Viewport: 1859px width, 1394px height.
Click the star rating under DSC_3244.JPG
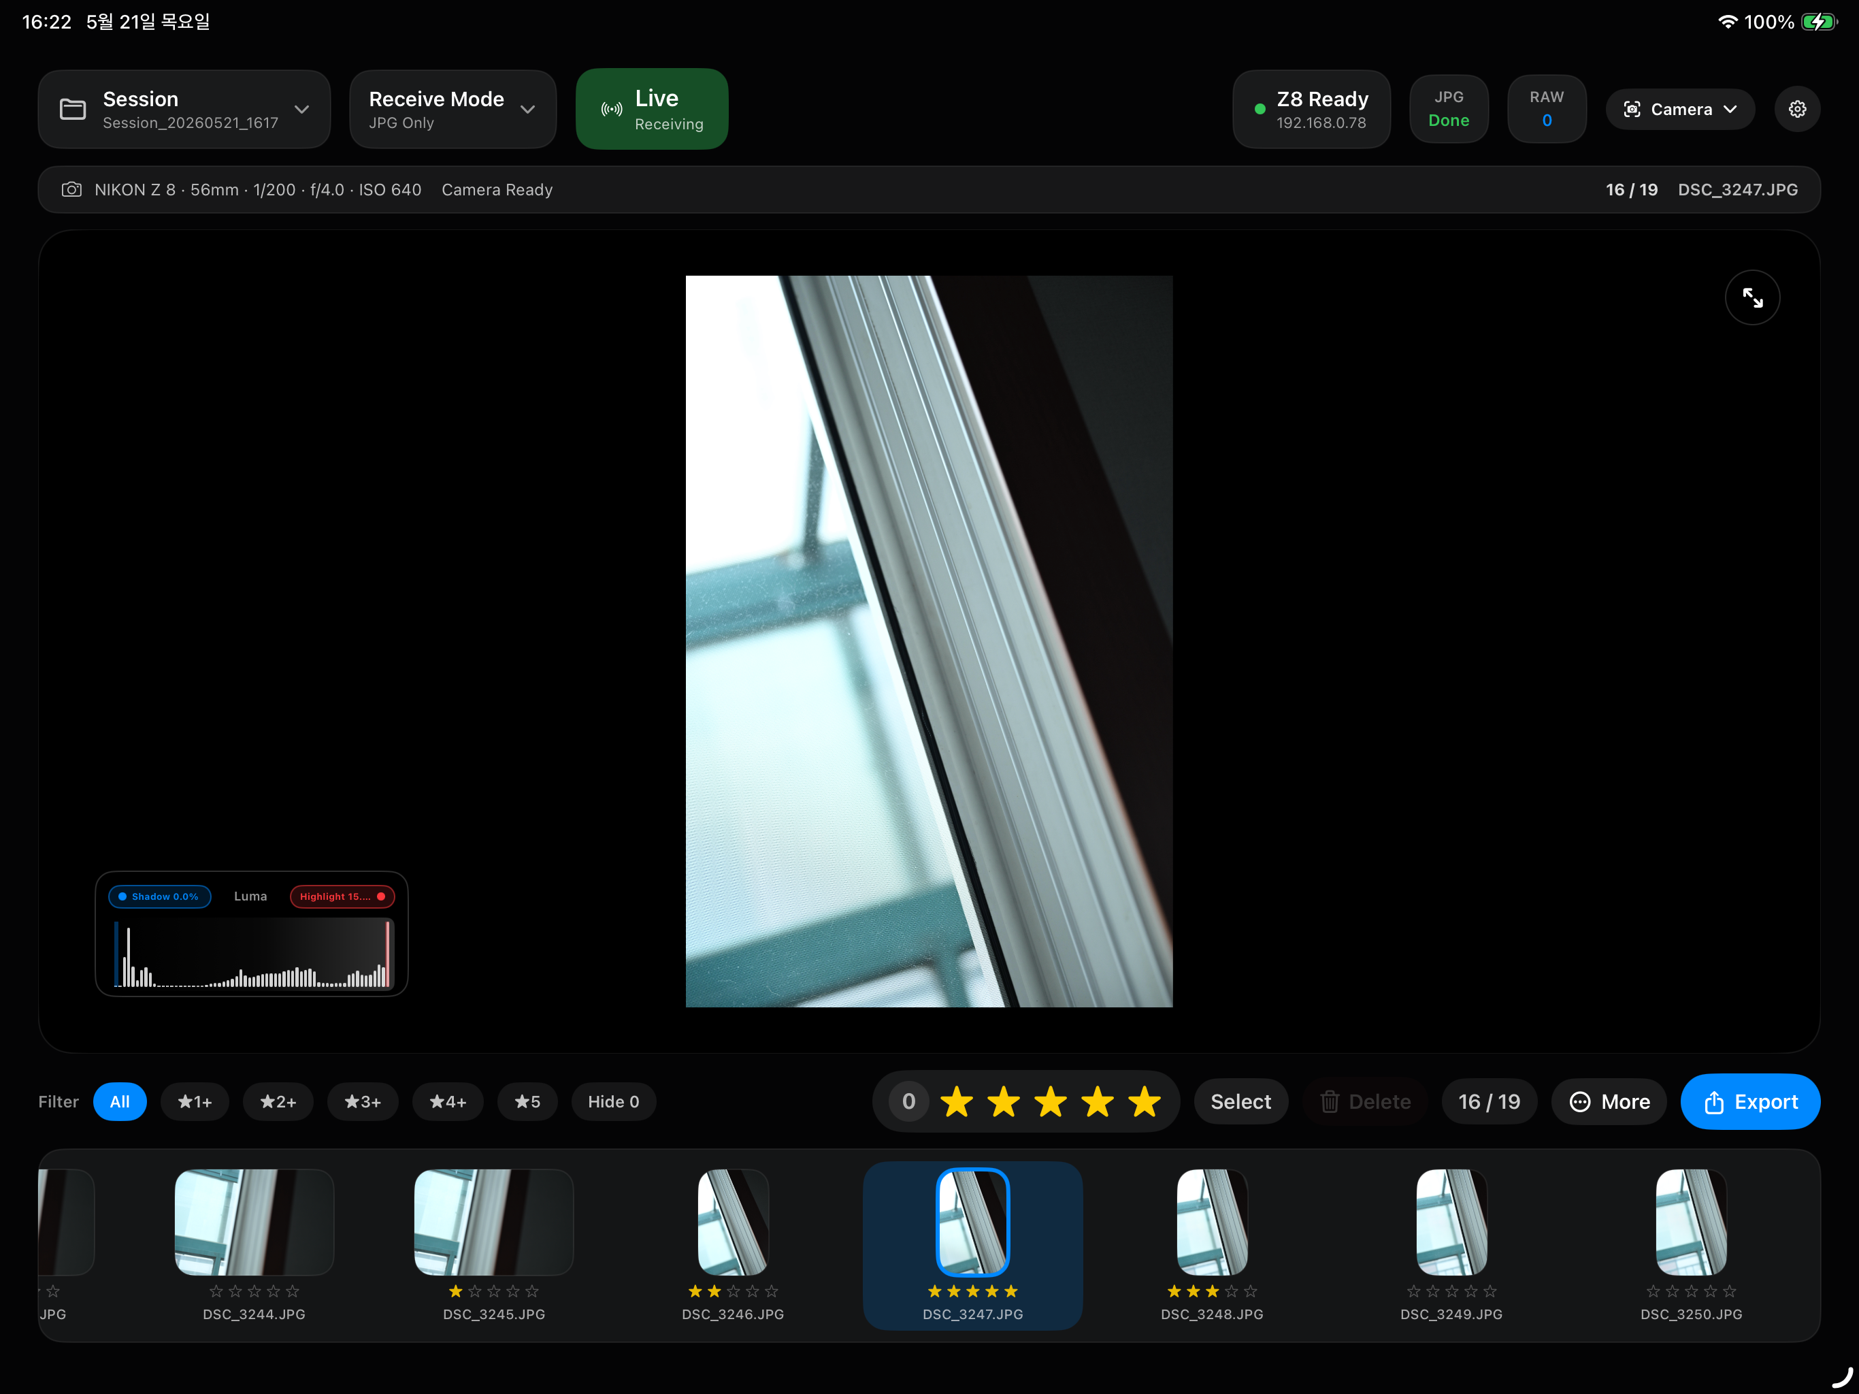[x=254, y=1291]
